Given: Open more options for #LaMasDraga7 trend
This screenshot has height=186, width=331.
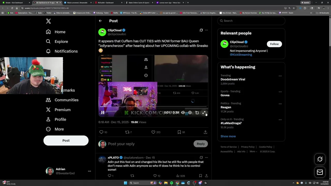Looking at the screenshot, I should (280, 120).
